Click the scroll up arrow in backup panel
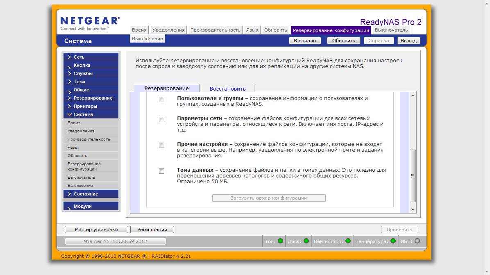The image size is (490, 275). [413, 95]
